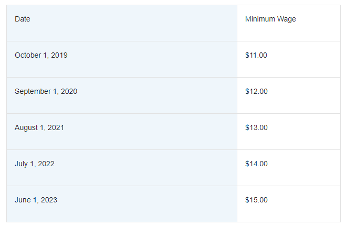Screen dimensions: 346x226
Task: Select the $13.00 wage cell
Action: click(289, 132)
